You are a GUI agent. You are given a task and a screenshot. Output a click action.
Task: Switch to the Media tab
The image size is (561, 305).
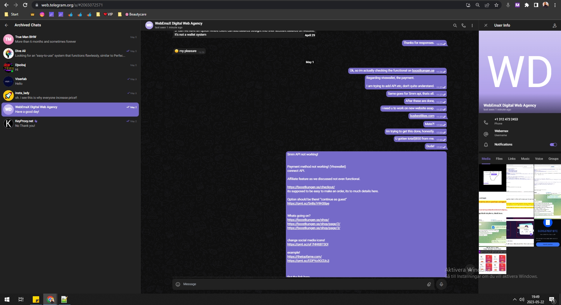[486, 159]
